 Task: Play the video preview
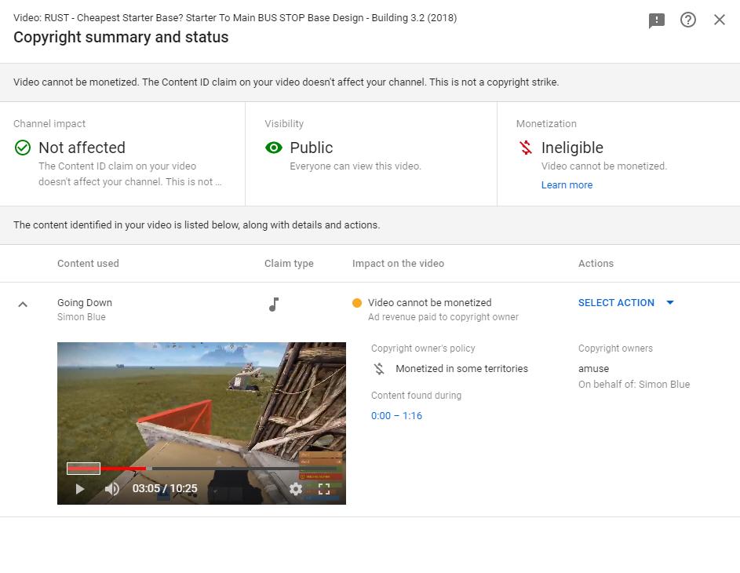[x=80, y=488]
